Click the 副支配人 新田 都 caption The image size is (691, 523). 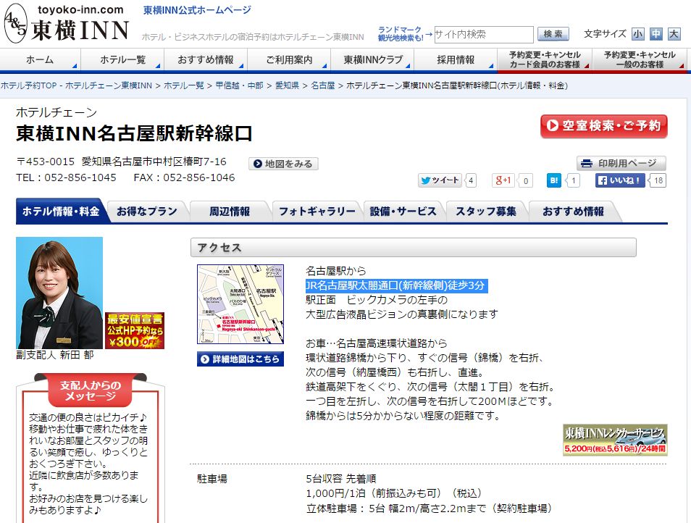pyautogui.click(x=55, y=355)
